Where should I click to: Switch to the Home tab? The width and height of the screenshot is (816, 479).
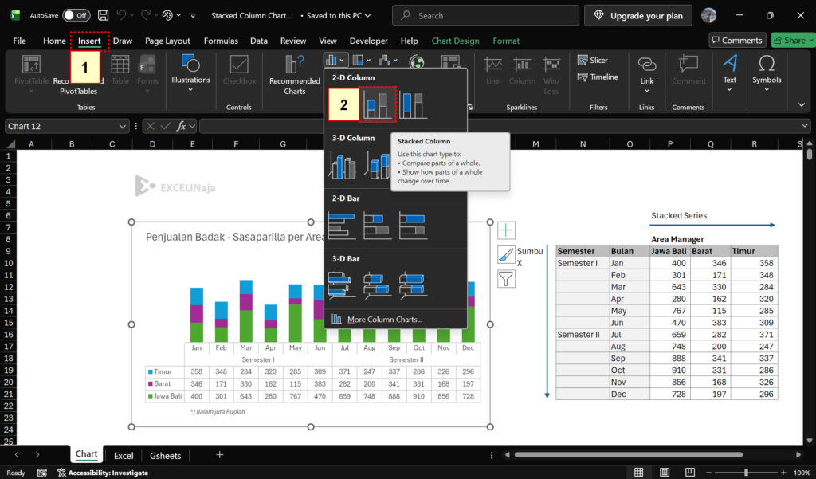click(54, 41)
